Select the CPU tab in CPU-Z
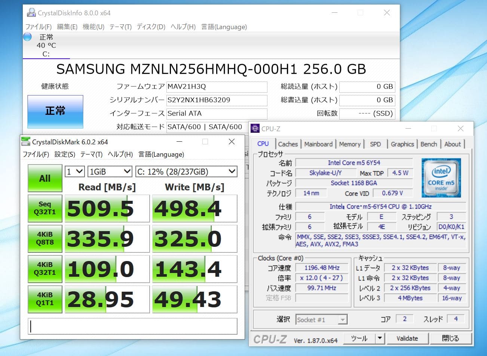The width and height of the screenshot is (487, 356). tap(263, 144)
